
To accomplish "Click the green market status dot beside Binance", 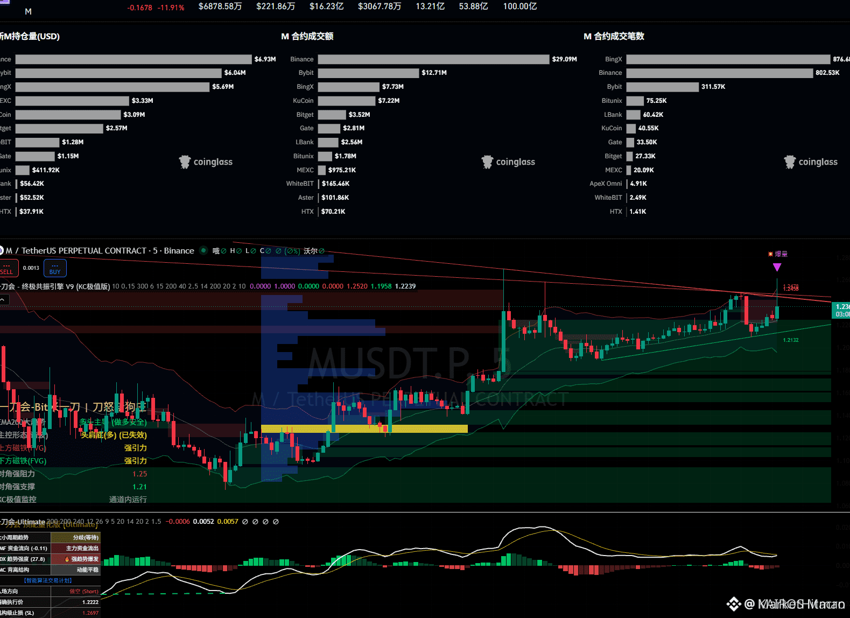I will (x=203, y=250).
